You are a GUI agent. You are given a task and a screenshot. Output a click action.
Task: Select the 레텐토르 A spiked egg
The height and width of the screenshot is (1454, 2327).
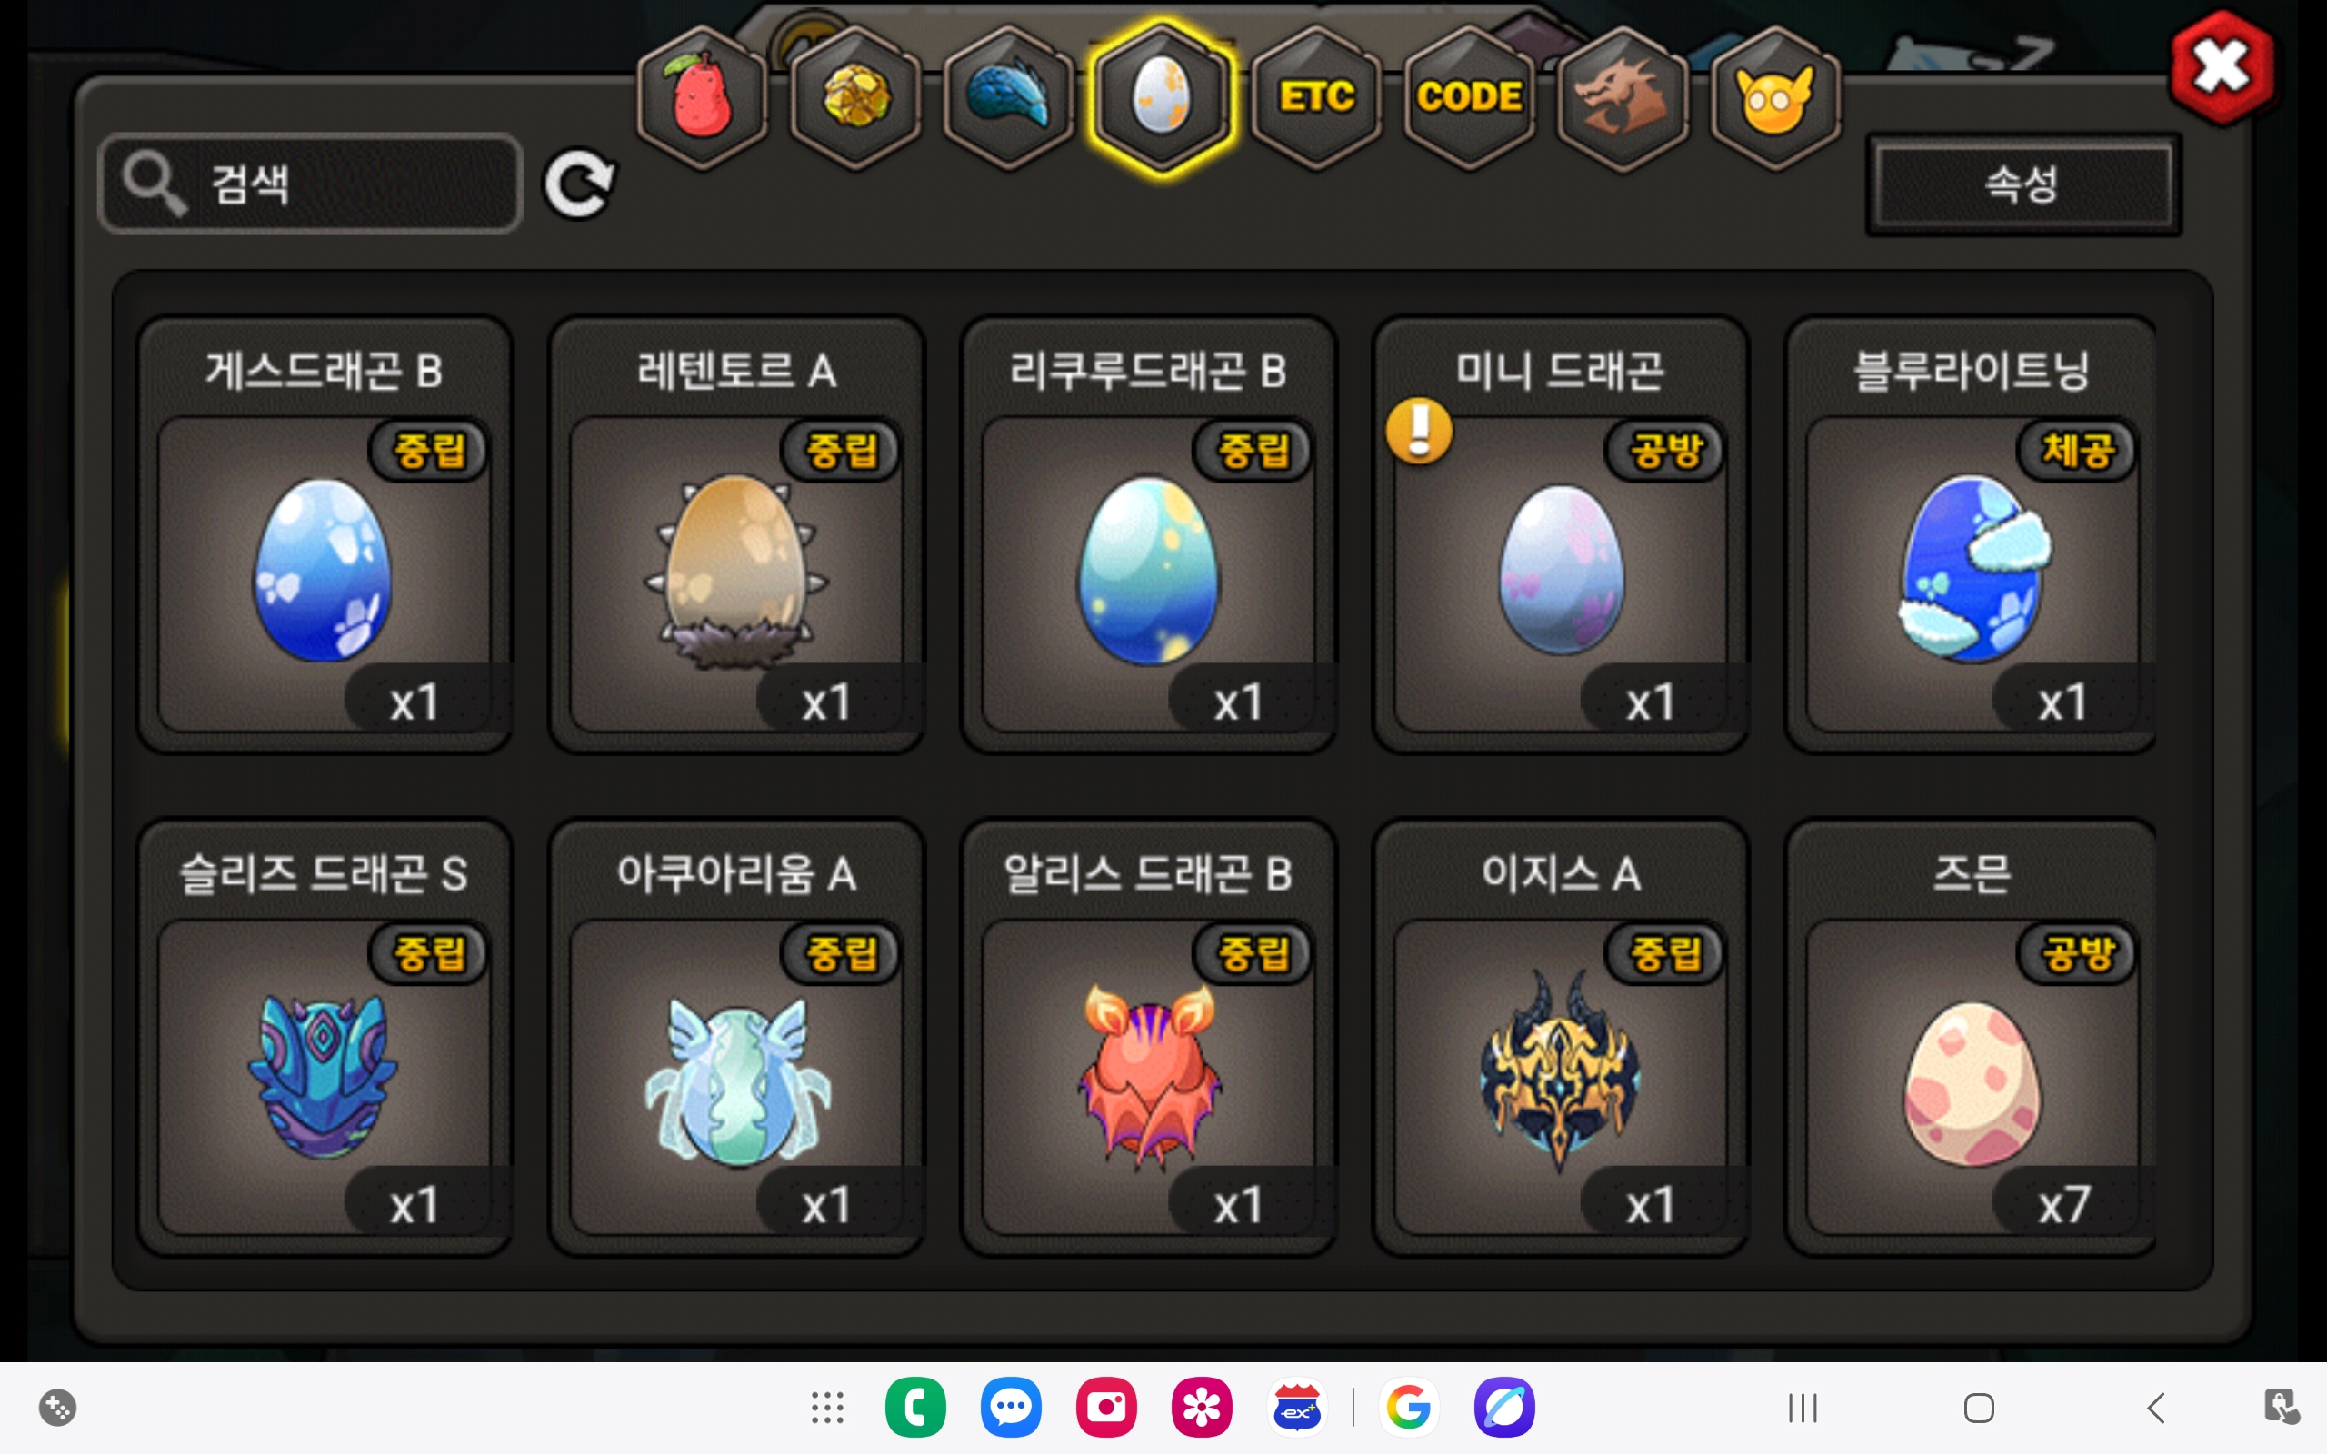click(736, 534)
